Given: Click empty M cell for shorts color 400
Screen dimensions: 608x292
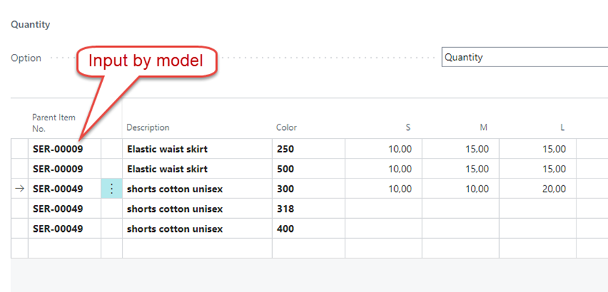Looking at the screenshot, I should (461, 228).
